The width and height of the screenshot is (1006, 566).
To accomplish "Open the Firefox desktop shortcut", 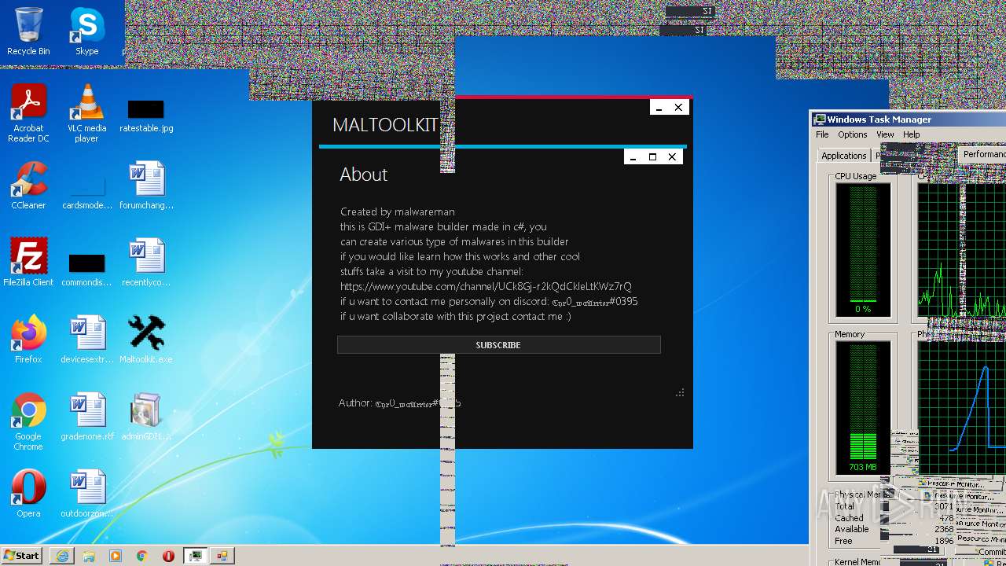I will point(28,339).
